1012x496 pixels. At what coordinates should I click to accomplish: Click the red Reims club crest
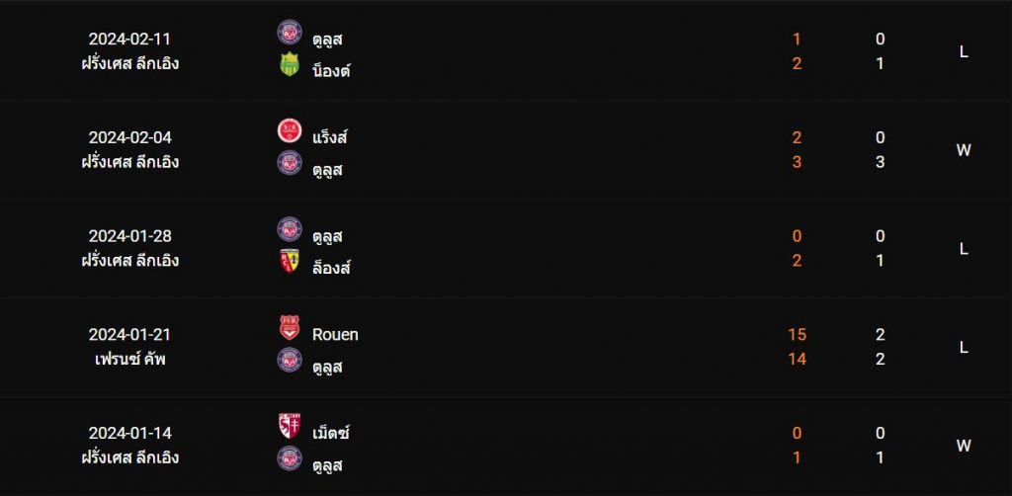coord(290,131)
